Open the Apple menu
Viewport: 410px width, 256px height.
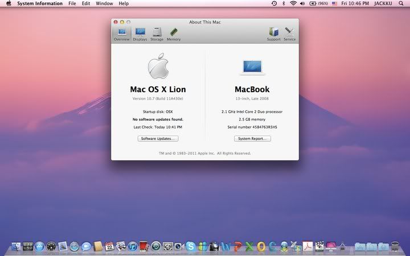(x=7, y=3)
